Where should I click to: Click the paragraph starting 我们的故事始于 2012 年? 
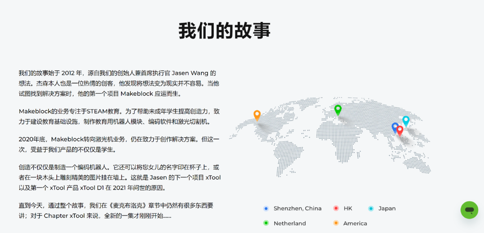[119, 83]
